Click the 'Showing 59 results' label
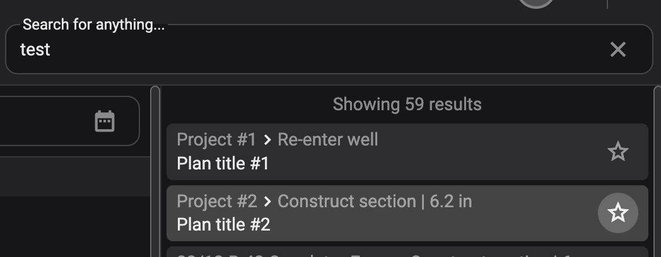This screenshot has width=661, height=257. click(x=407, y=104)
